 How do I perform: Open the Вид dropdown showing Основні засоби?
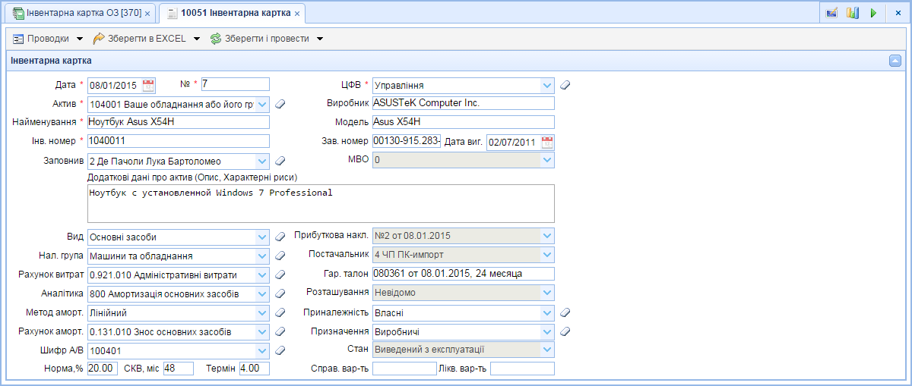pos(262,237)
